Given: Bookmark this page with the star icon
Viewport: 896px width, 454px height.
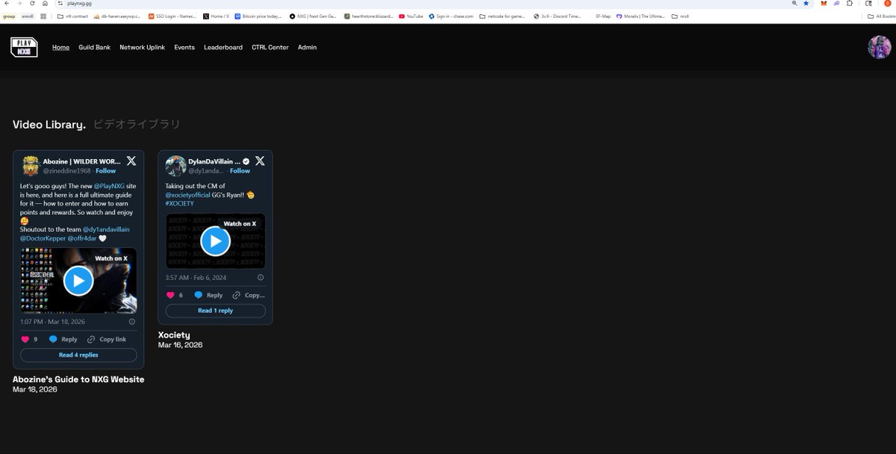Looking at the screenshot, I should click(x=806, y=3).
